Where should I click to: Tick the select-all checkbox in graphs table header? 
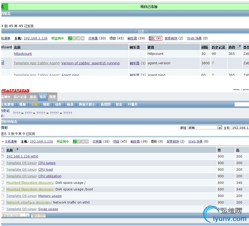(3, 150)
